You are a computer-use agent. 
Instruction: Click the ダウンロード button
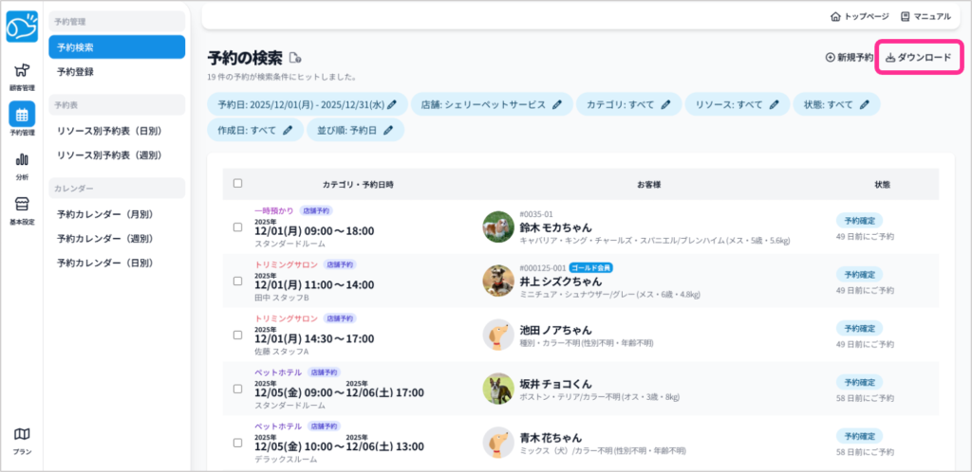[x=918, y=58]
